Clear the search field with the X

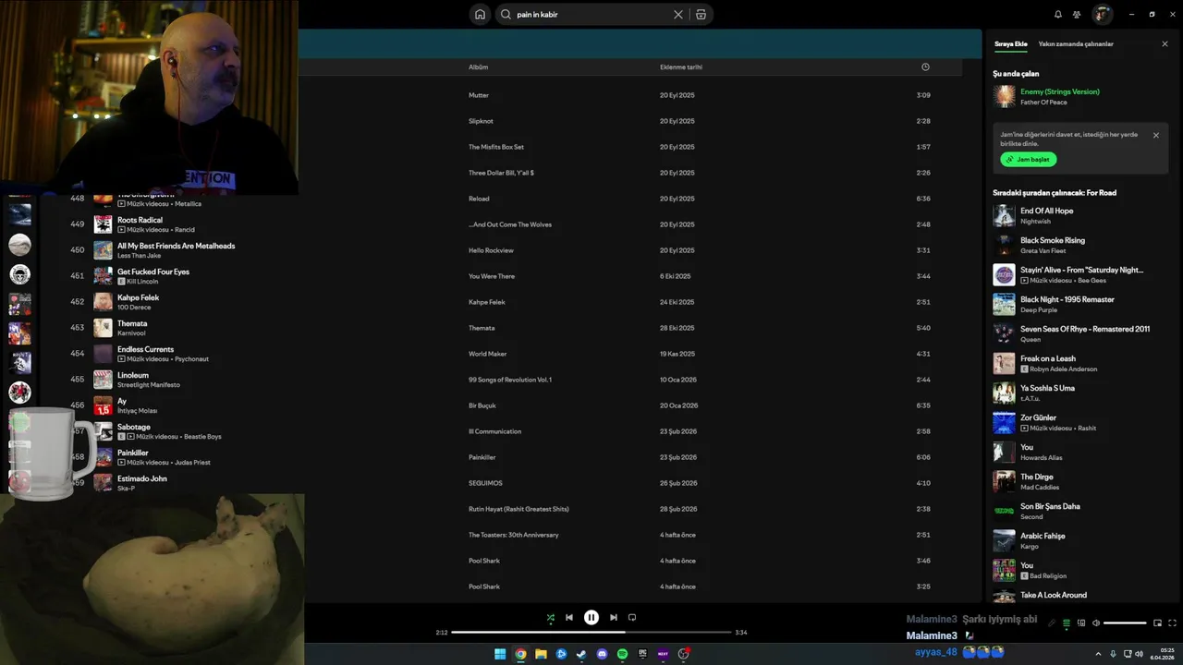pyautogui.click(x=678, y=15)
